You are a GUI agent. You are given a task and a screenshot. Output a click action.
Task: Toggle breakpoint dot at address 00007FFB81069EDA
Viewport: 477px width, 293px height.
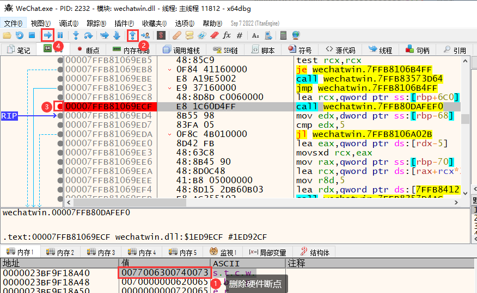[x=60, y=134]
